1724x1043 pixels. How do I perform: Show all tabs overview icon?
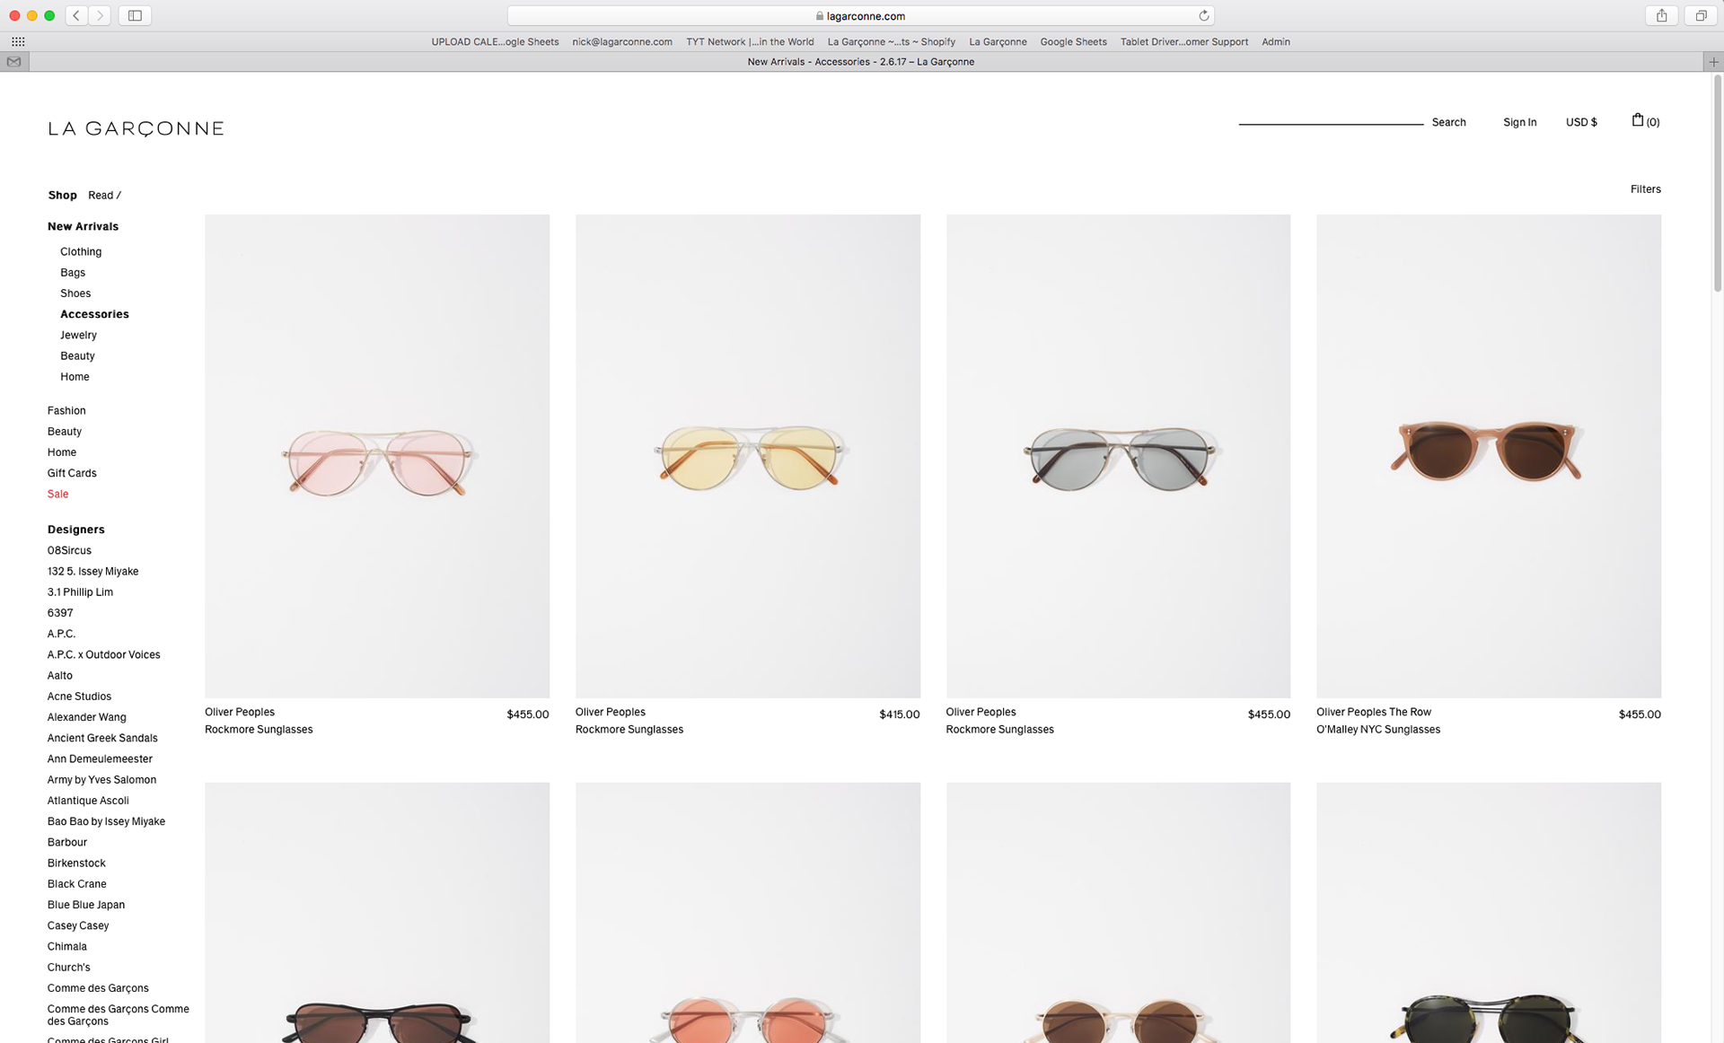click(1701, 15)
